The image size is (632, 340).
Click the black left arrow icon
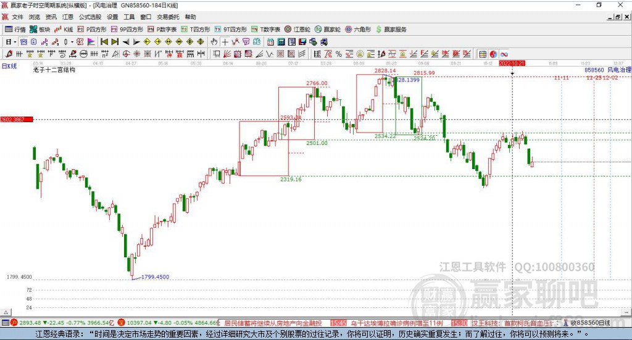click(x=126, y=42)
